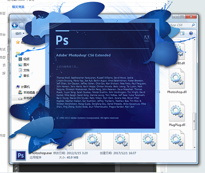The height and width of the screenshot is (173, 205).
Task: Select the 文档 library item
Action: [24, 70]
